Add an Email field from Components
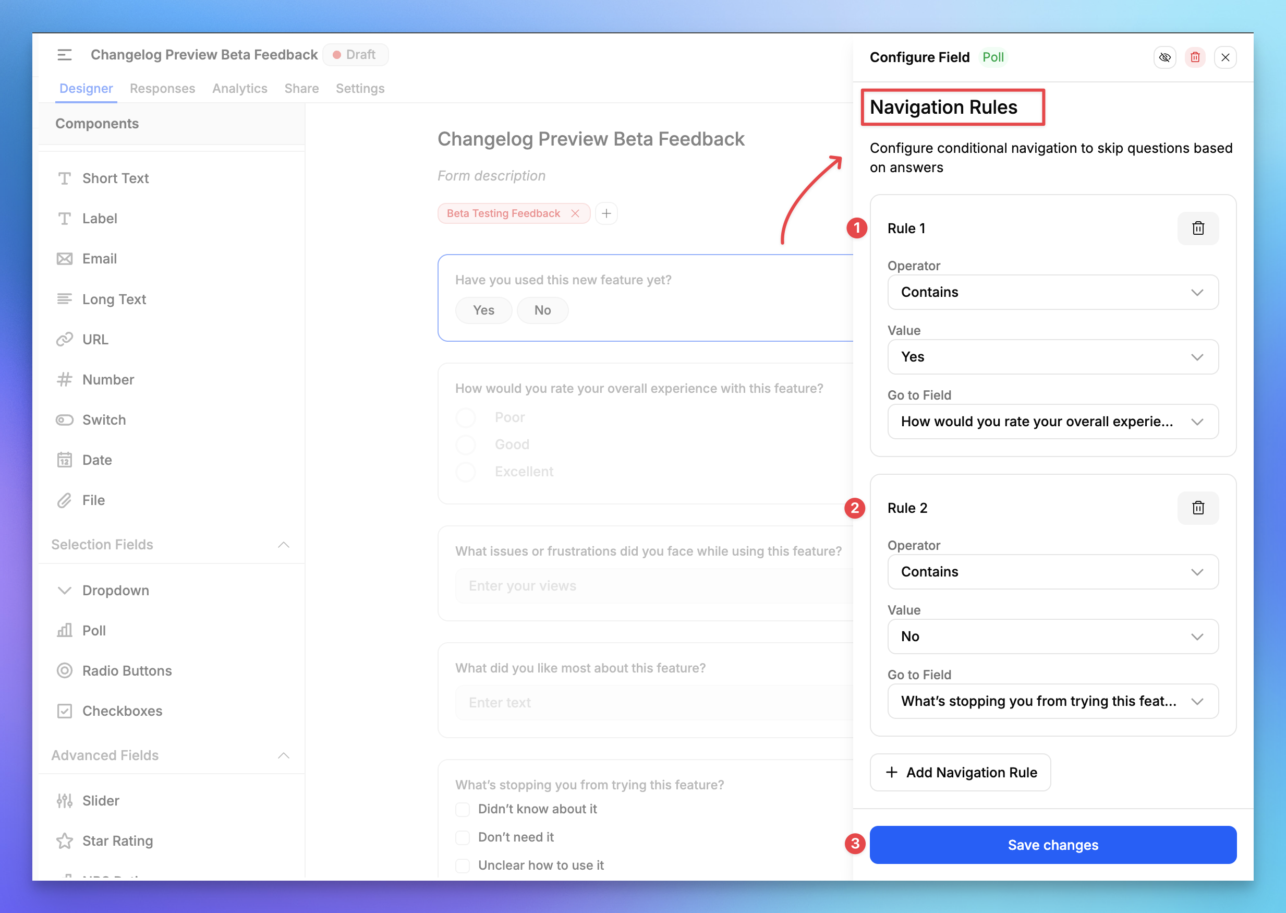This screenshot has width=1286, height=913. (x=100, y=259)
